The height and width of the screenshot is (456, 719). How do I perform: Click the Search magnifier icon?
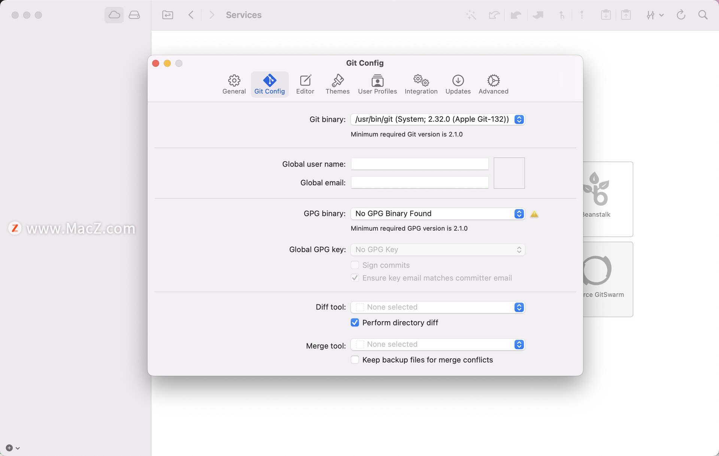(703, 15)
